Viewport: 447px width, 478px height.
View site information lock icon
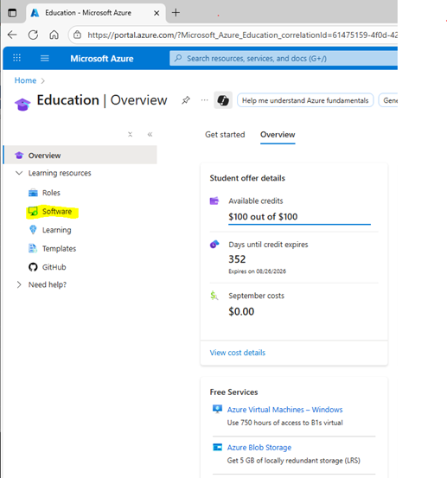(x=78, y=35)
